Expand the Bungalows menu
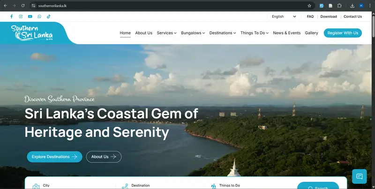Viewport: 375px width, 189px height. point(193,33)
